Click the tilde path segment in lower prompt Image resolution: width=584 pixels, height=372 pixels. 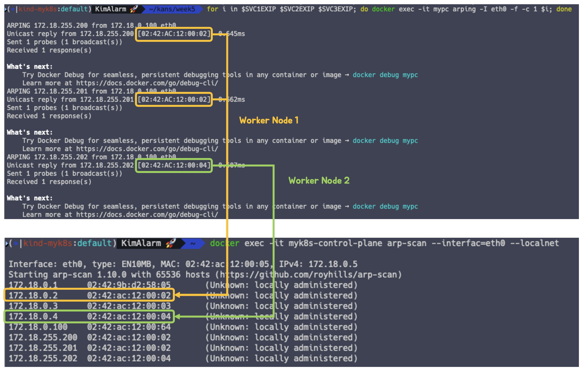[193, 243]
